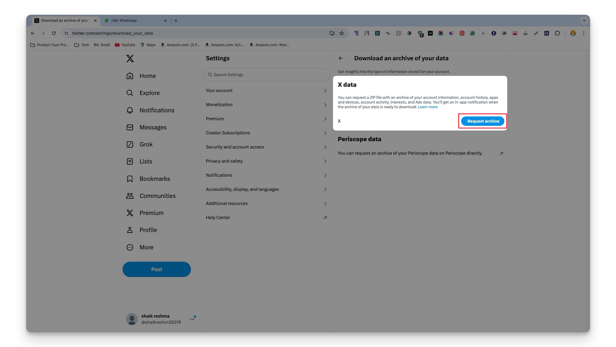The image size is (616, 347).
Task: Open a new browser tab
Action: (x=176, y=21)
